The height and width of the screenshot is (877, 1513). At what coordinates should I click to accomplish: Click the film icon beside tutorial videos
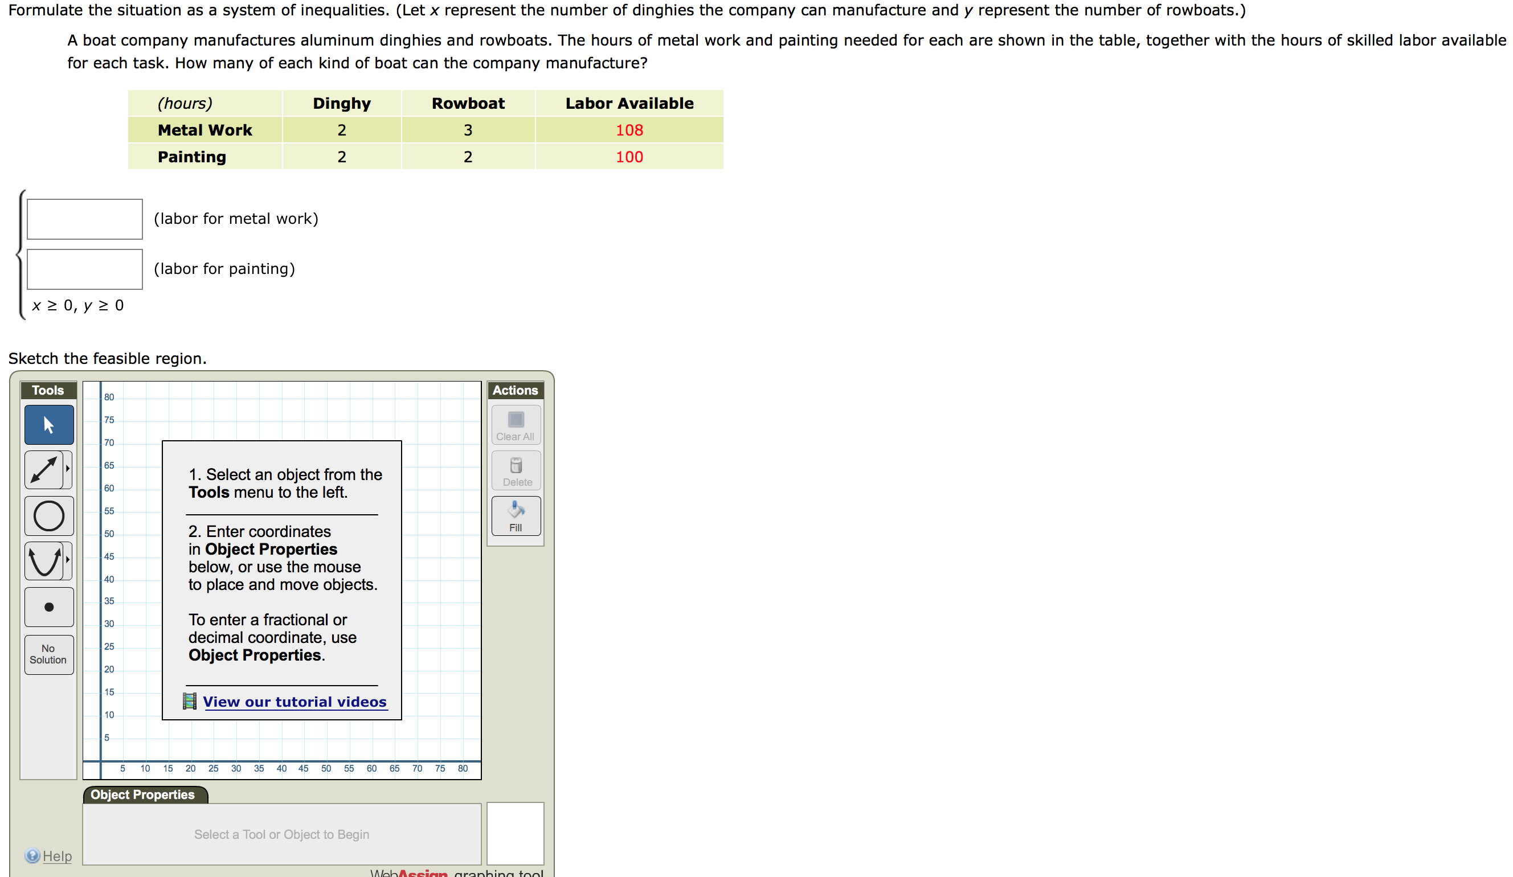[x=190, y=700]
